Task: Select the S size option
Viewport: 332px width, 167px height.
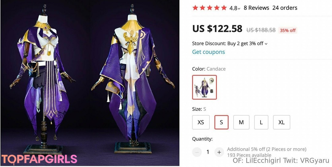Action: (221, 122)
